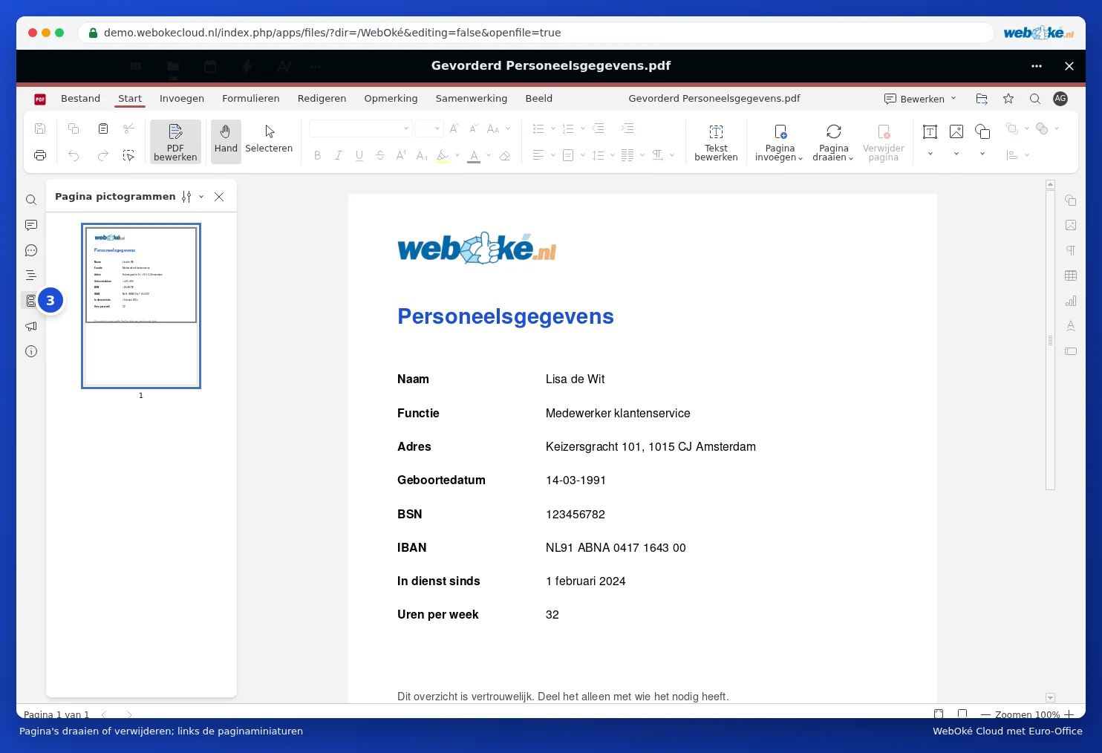1102x753 pixels.
Task: Click the Tekst bewerken tool
Action: click(x=716, y=142)
